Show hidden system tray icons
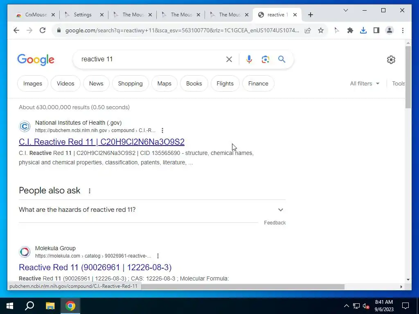 pyautogui.click(x=346, y=306)
